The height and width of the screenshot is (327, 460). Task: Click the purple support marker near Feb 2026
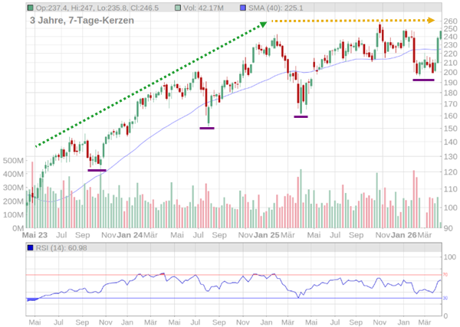pyautogui.click(x=423, y=80)
